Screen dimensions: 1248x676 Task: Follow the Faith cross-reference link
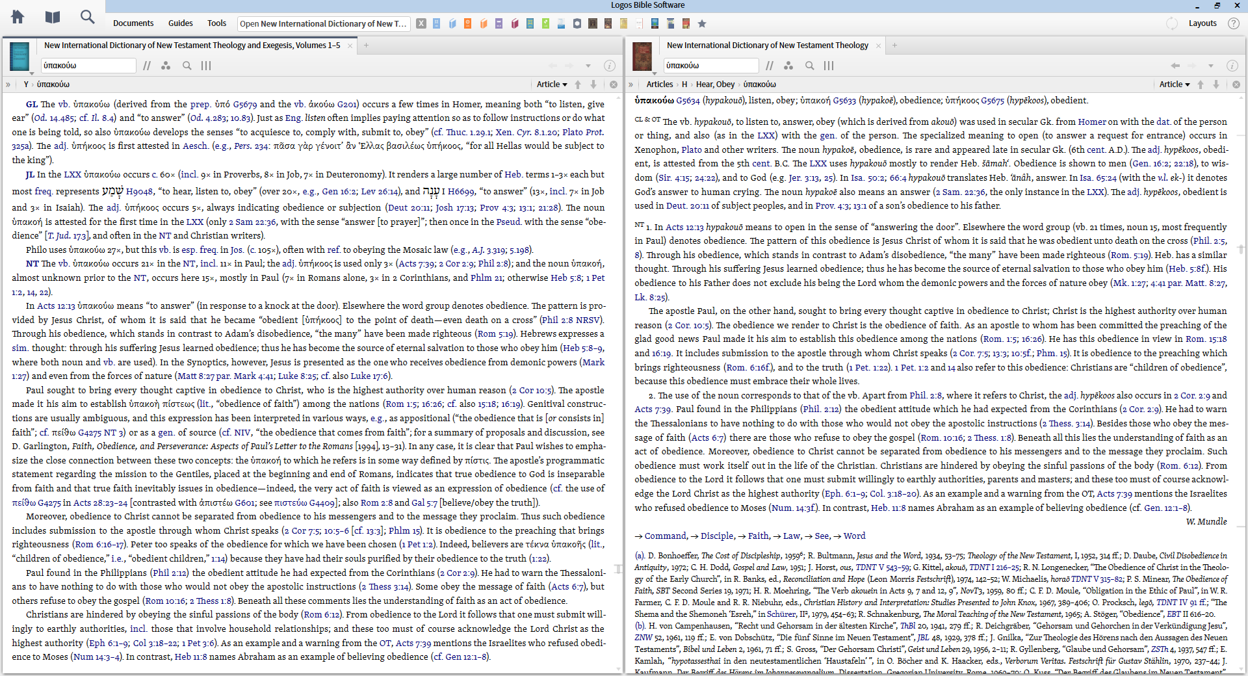pyautogui.click(x=759, y=536)
